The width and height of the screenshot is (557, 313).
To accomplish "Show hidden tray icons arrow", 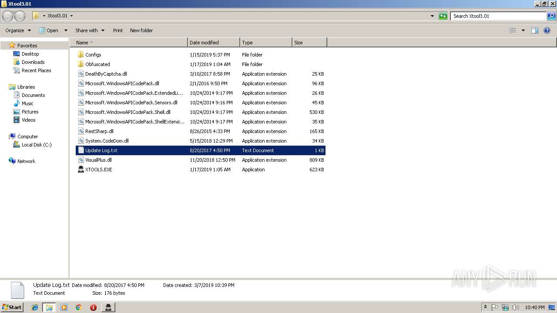I will (485, 307).
